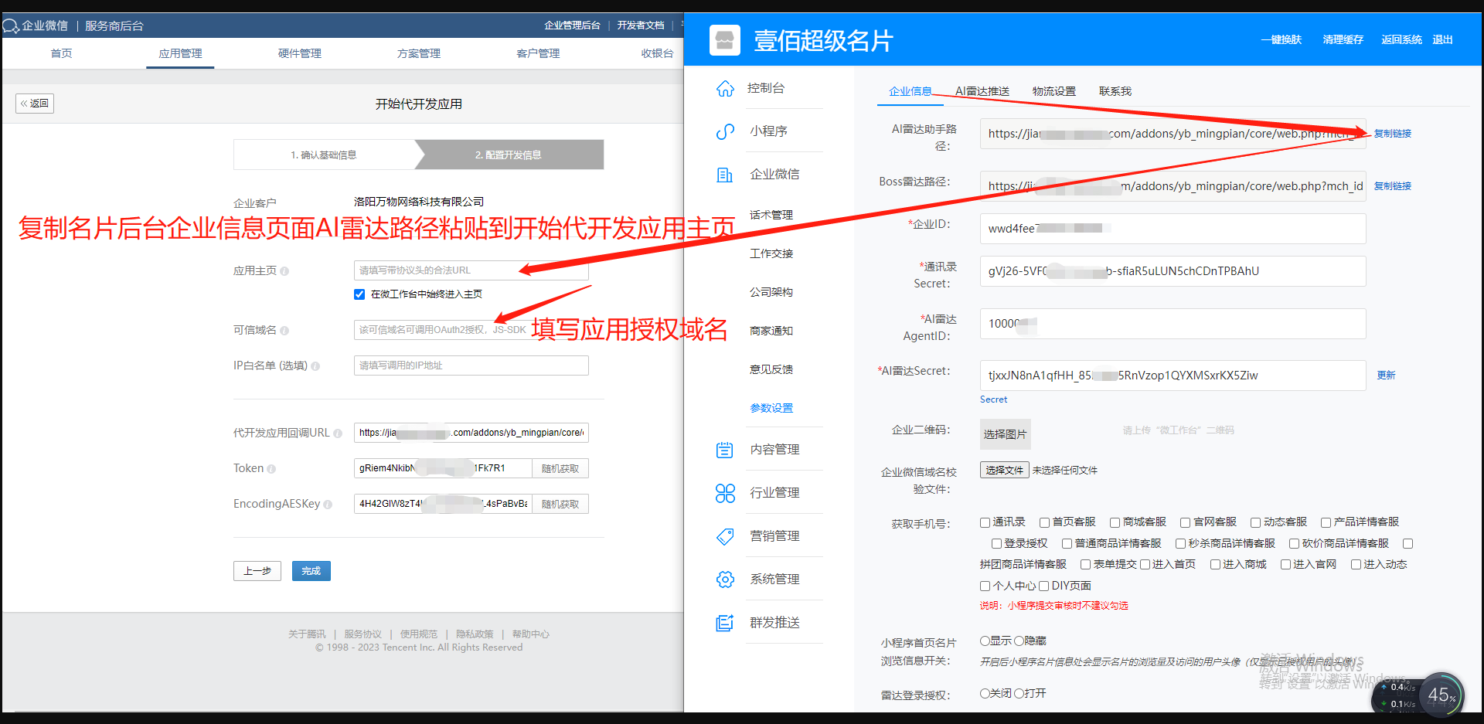The width and height of the screenshot is (1484, 724).
Task: Click the 选择文件 button
Action: pos(1005,471)
